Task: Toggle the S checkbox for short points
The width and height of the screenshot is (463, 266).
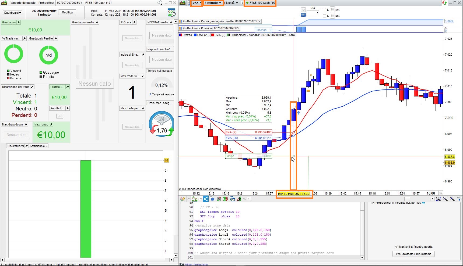Action: click(x=324, y=16)
